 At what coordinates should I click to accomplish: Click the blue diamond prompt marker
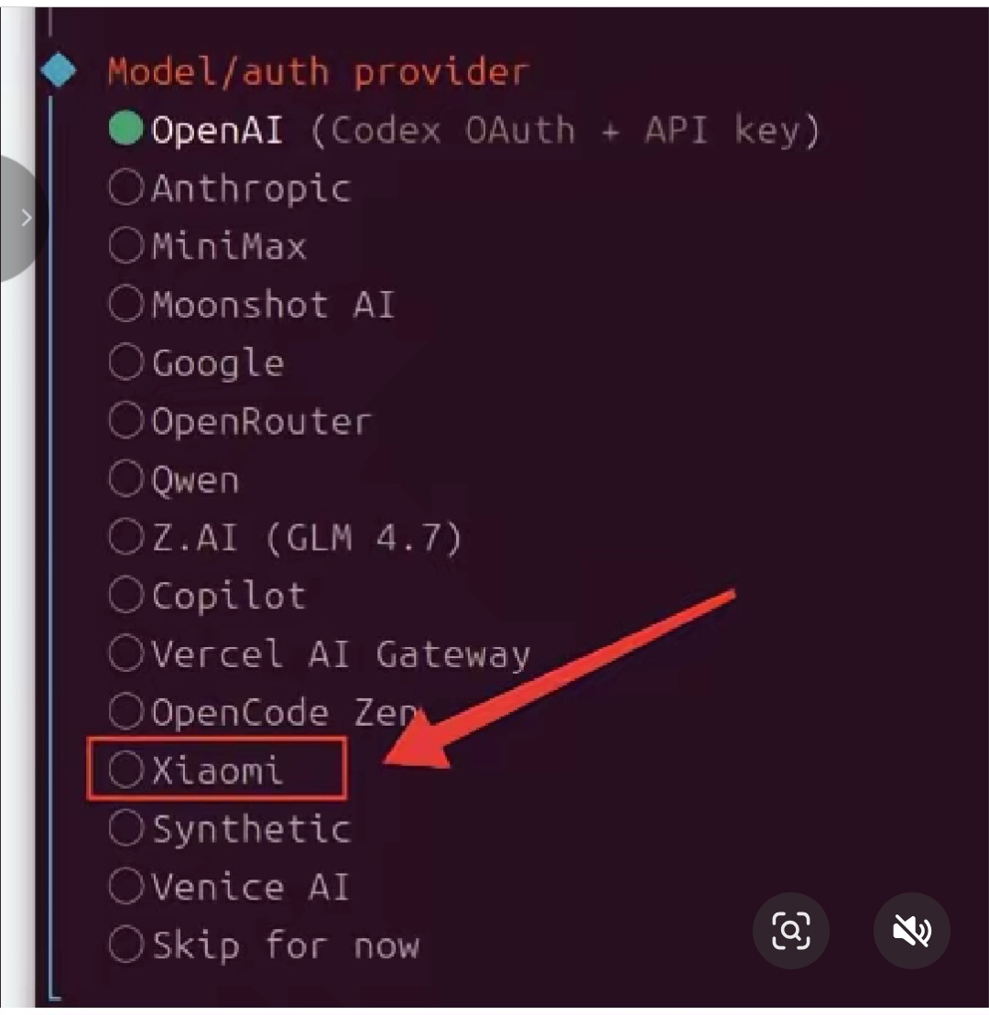click(x=60, y=71)
